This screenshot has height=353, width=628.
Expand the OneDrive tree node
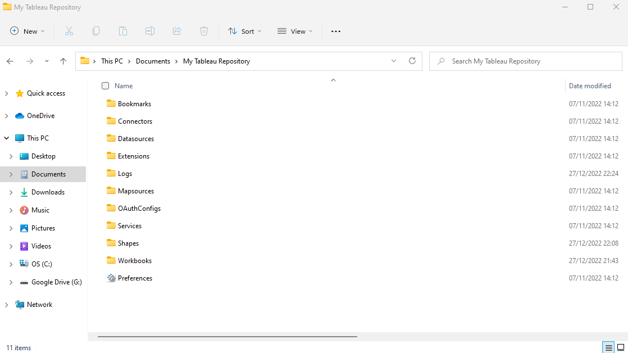pos(6,116)
